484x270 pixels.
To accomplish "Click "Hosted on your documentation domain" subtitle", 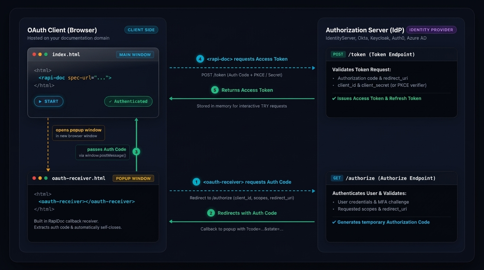I will [x=68, y=38].
